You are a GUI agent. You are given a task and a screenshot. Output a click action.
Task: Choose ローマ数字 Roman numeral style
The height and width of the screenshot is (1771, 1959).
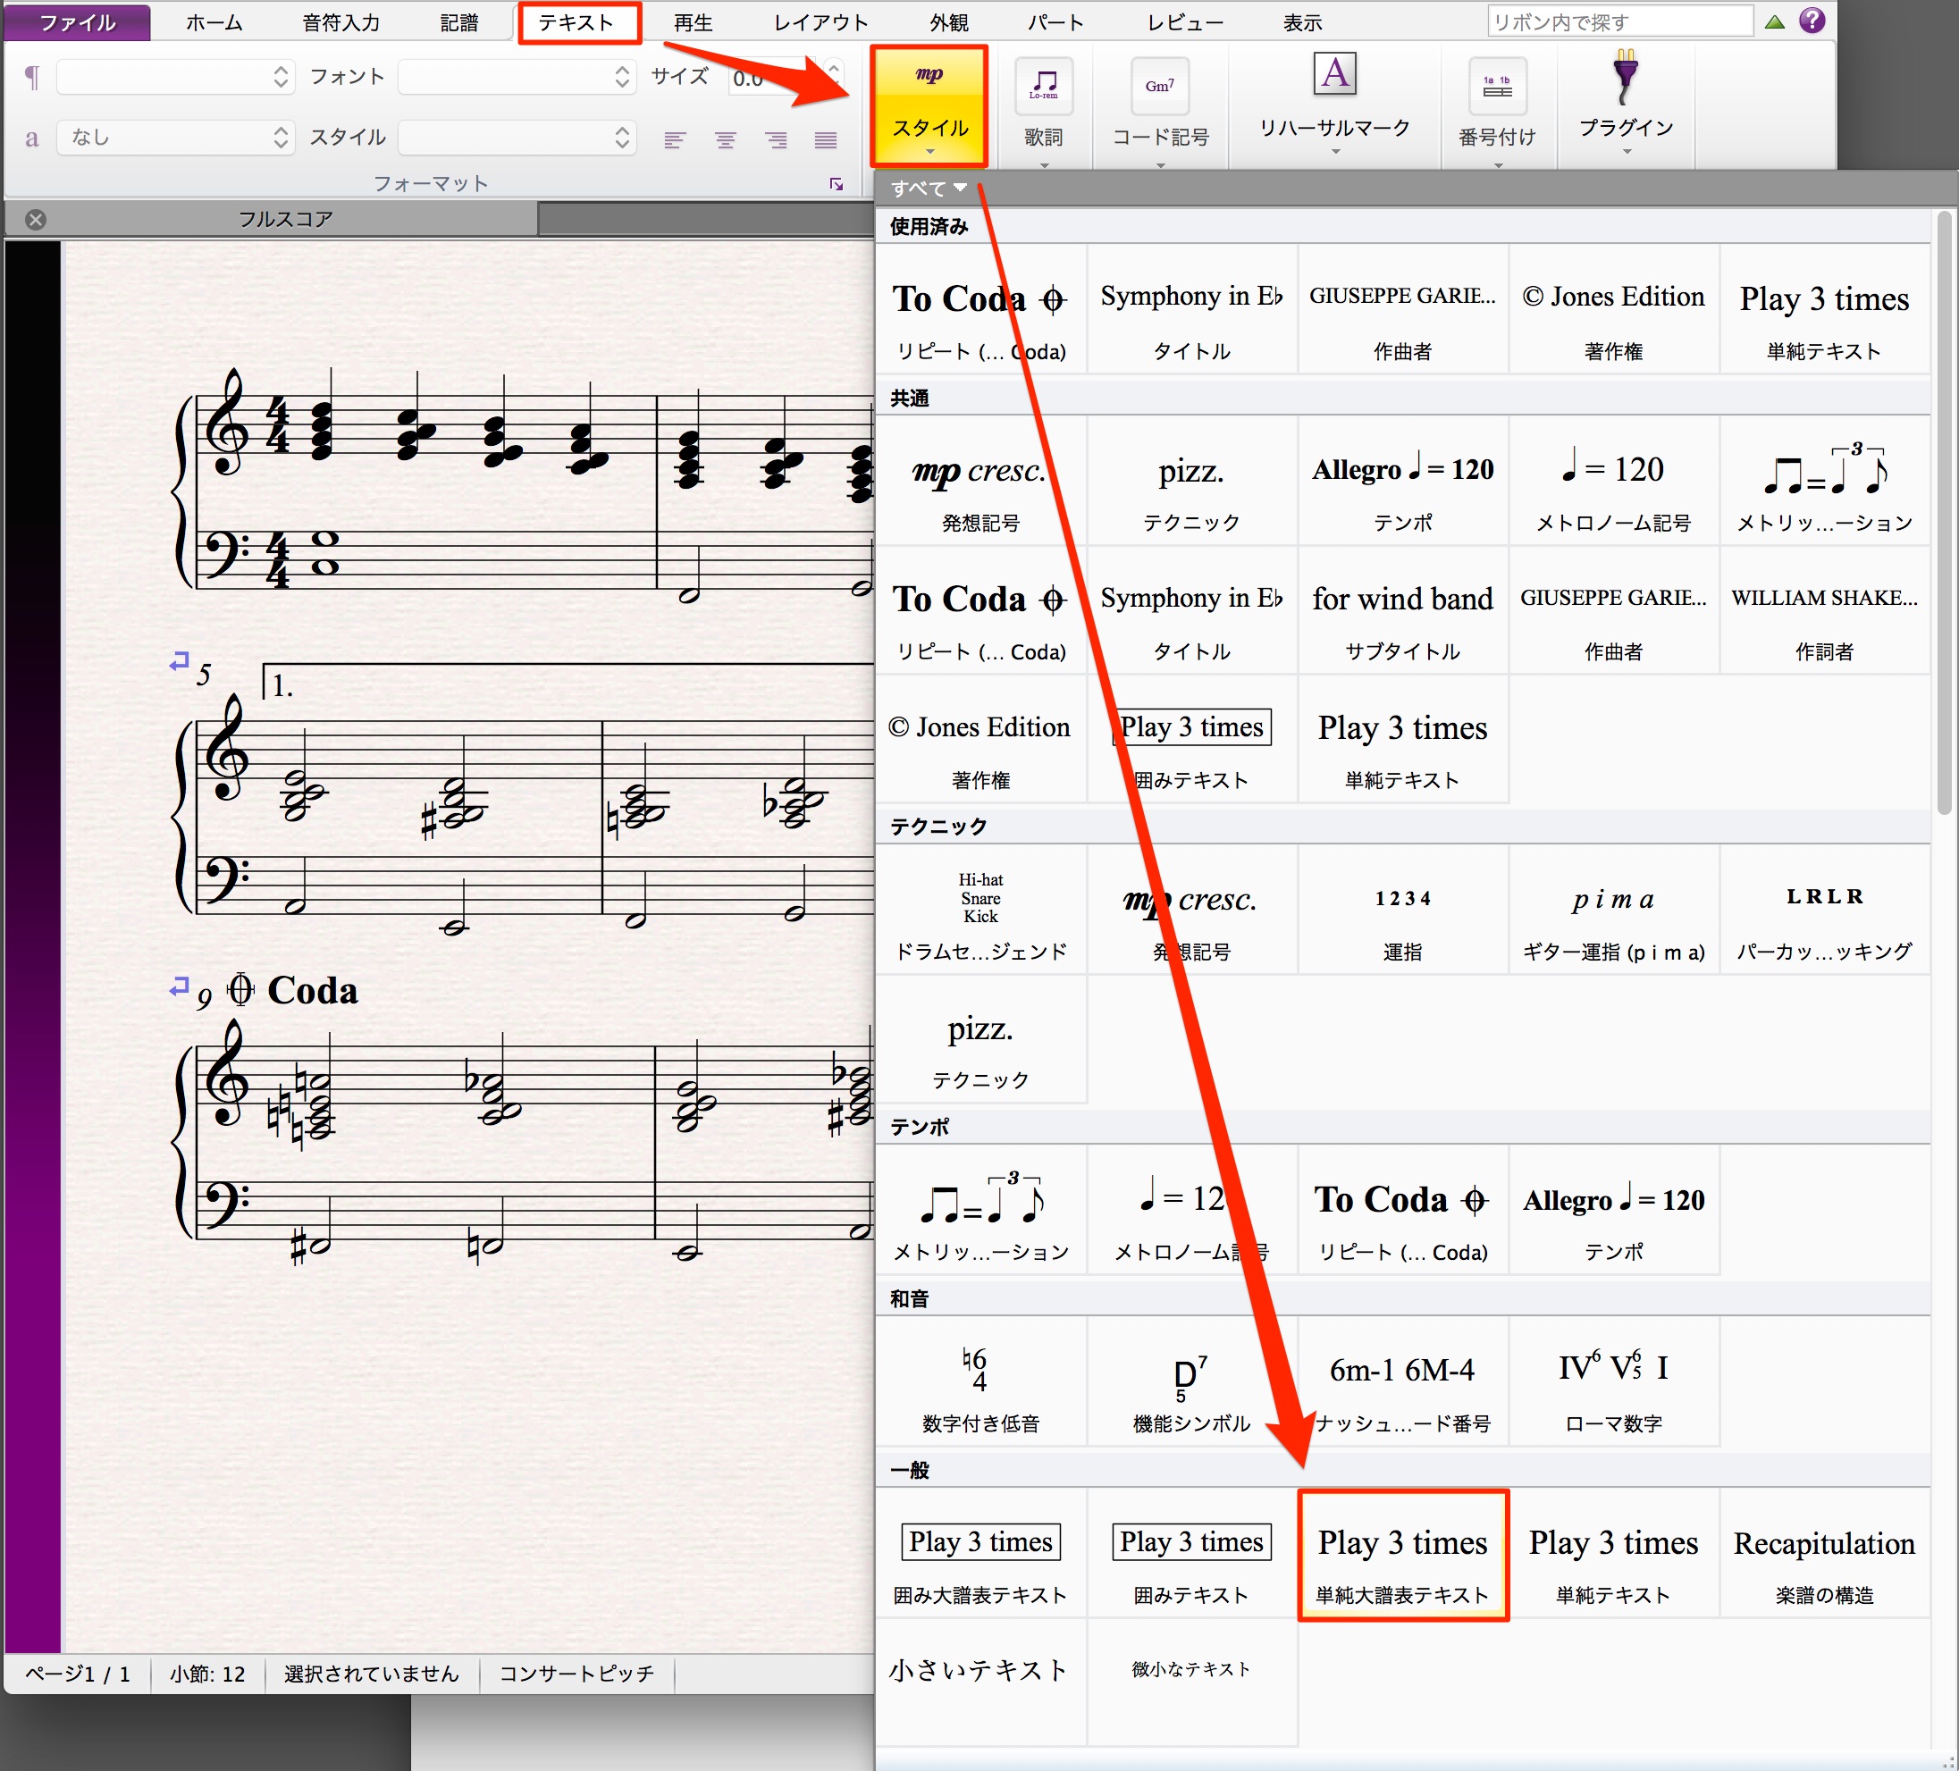(x=1613, y=1383)
